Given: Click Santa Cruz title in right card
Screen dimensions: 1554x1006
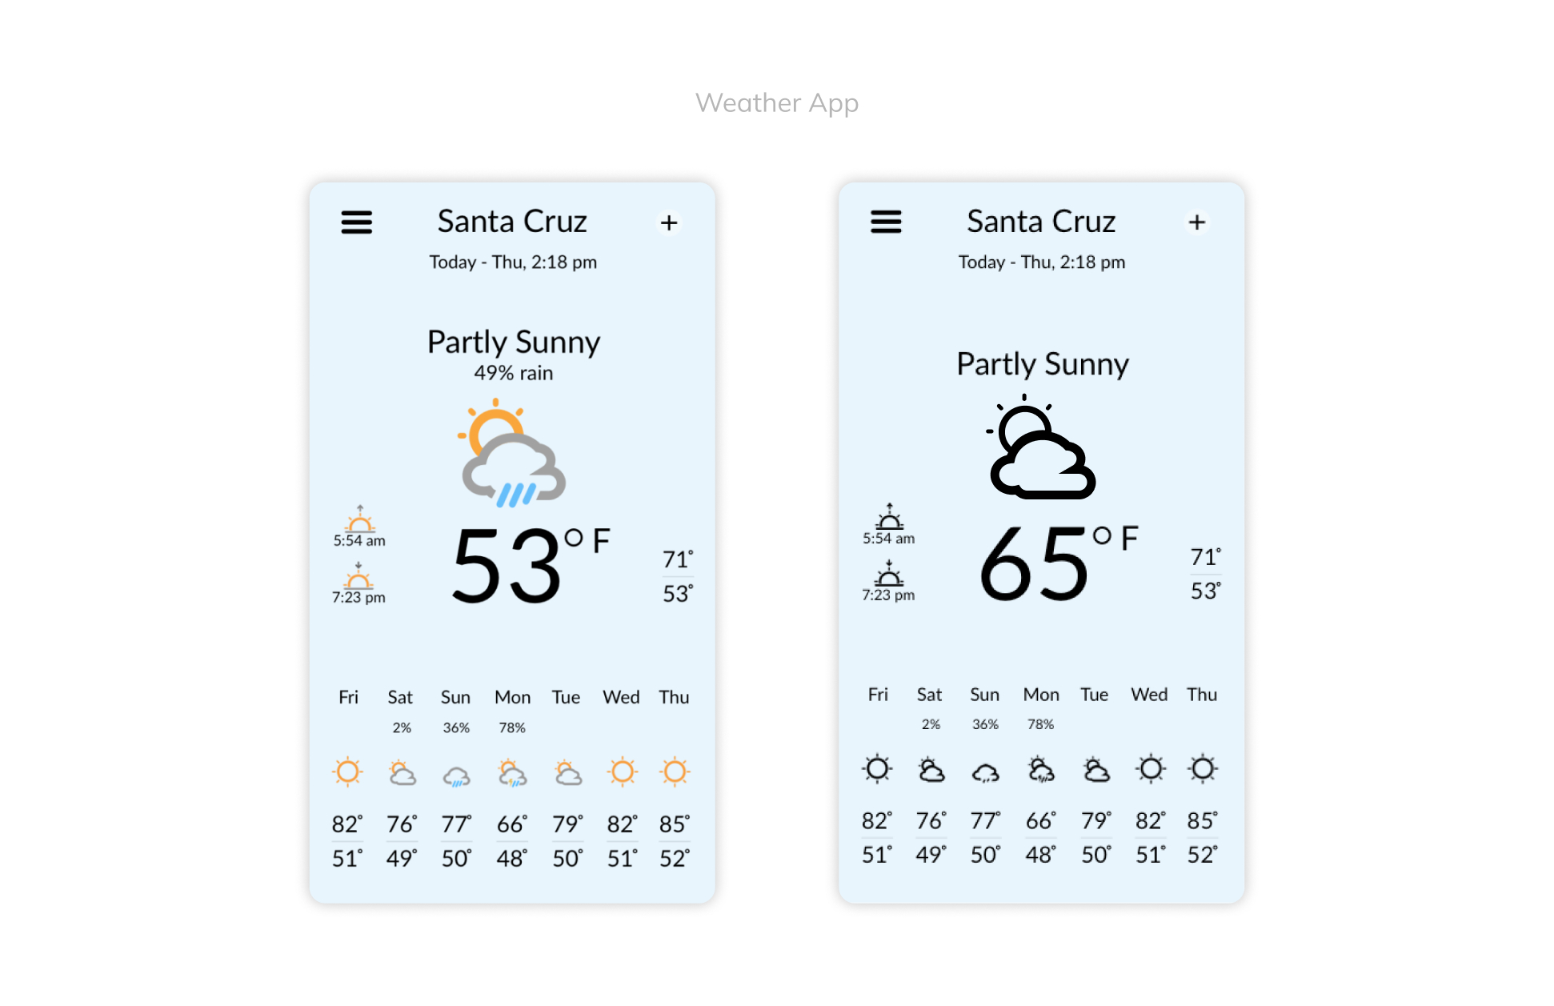Looking at the screenshot, I should tap(1041, 222).
